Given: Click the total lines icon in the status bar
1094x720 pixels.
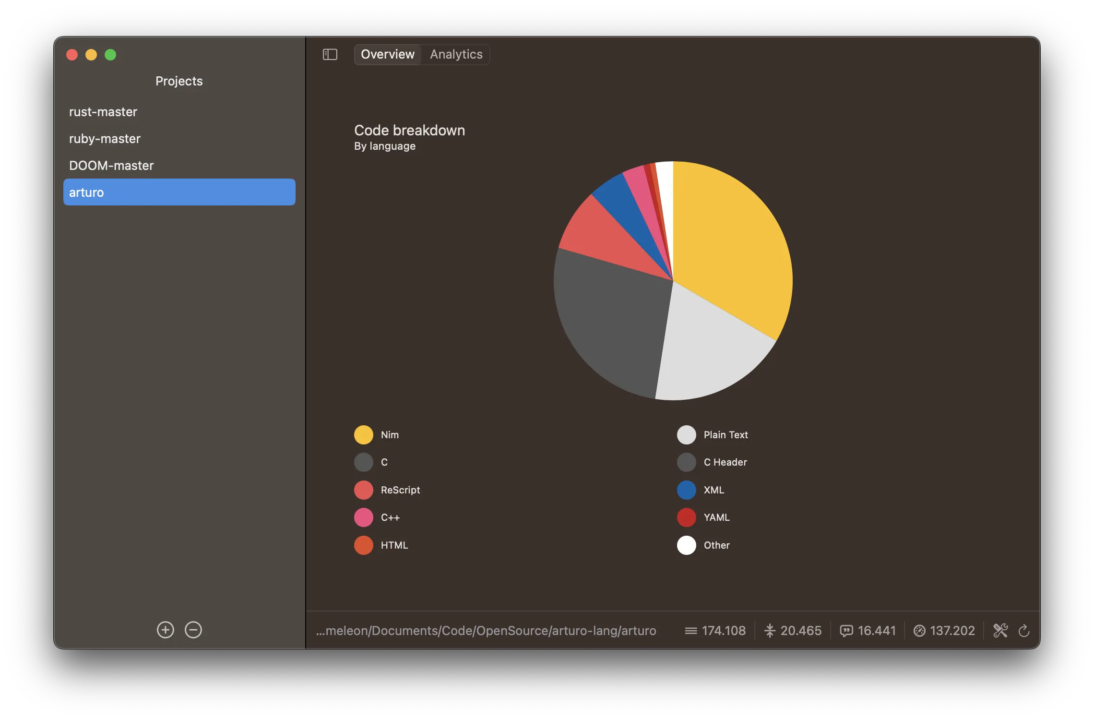Looking at the screenshot, I should coord(690,631).
